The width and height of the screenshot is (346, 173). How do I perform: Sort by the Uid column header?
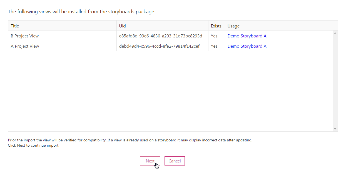pyautogui.click(x=162, y=26)
